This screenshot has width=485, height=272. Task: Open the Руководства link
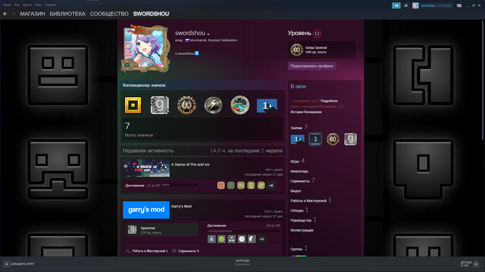click(301, 220)
